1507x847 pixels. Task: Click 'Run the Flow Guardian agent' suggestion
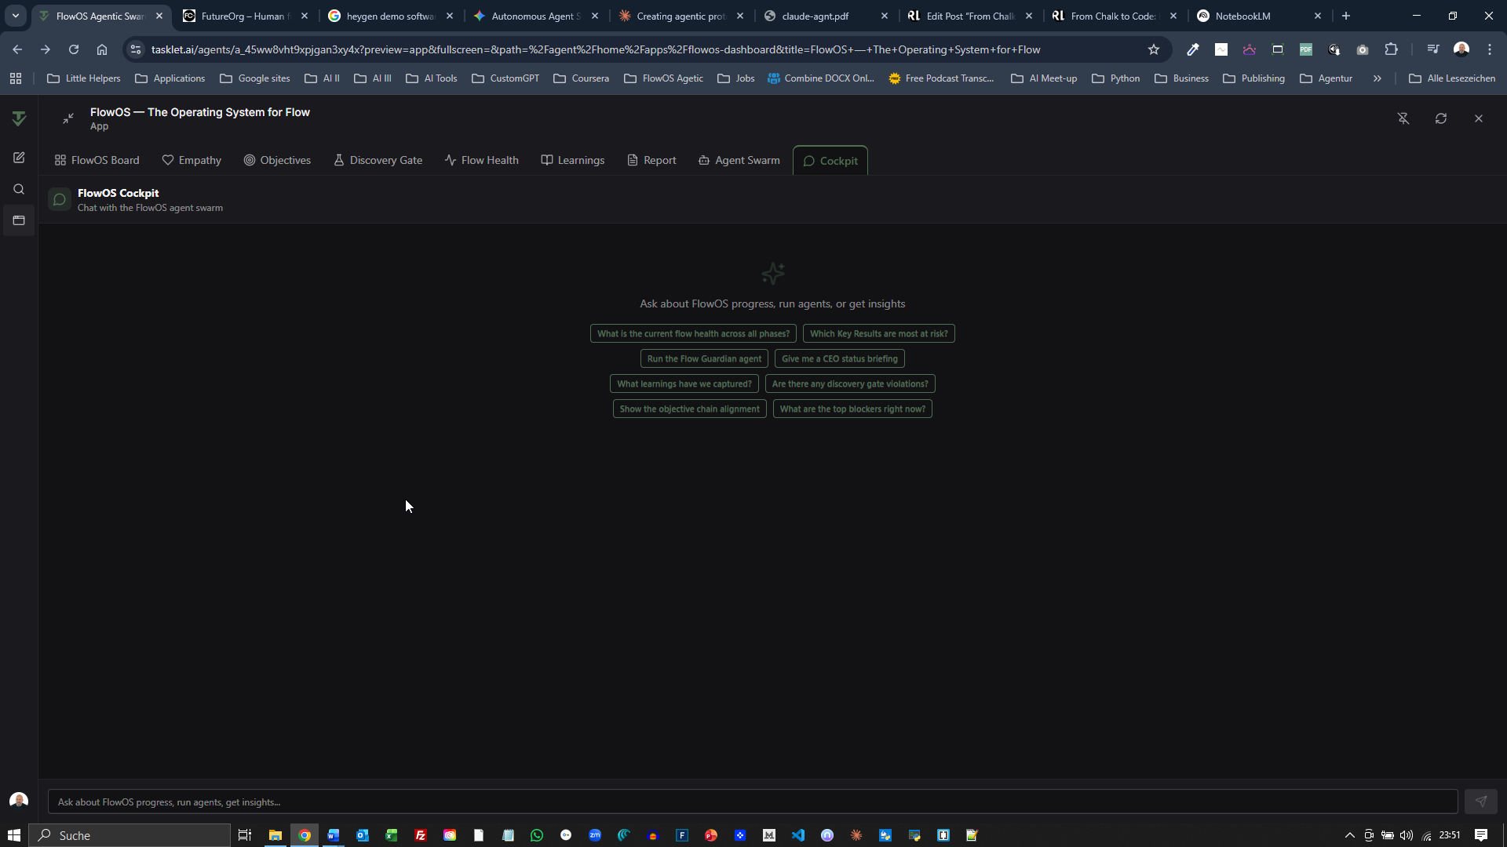(x=704, y=358)
